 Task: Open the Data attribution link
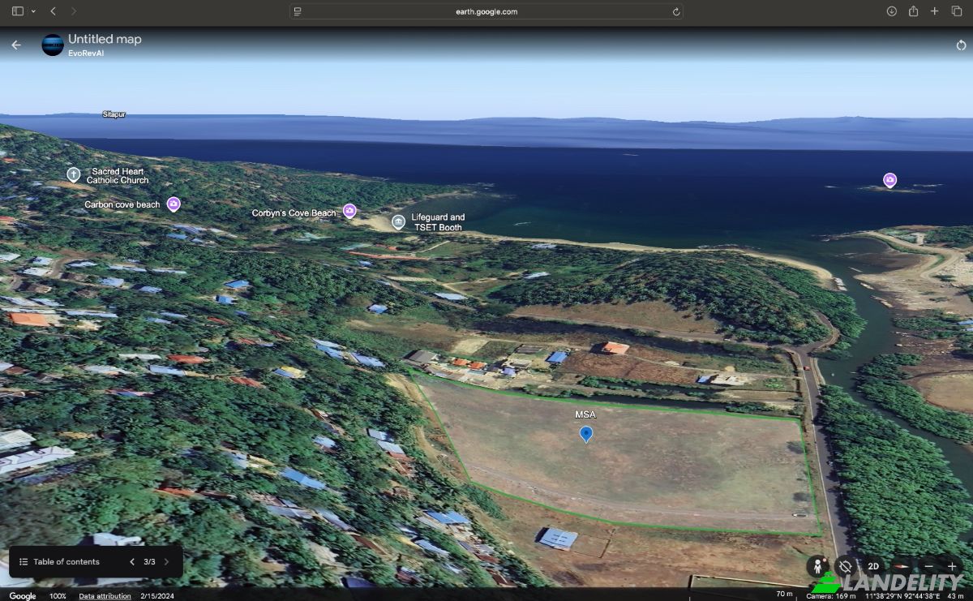click(x=105, y=596)
